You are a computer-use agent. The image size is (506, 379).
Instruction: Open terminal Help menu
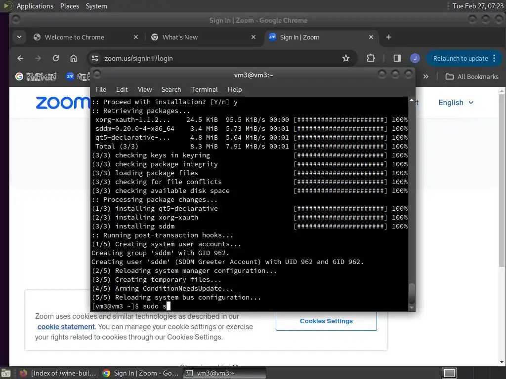pos(235,89)
